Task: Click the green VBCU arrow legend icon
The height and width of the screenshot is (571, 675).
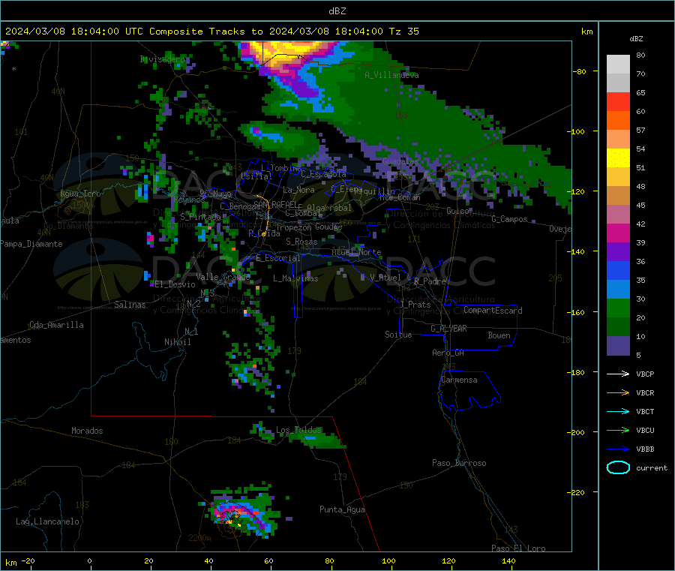Action: click(x=618, y=430)
